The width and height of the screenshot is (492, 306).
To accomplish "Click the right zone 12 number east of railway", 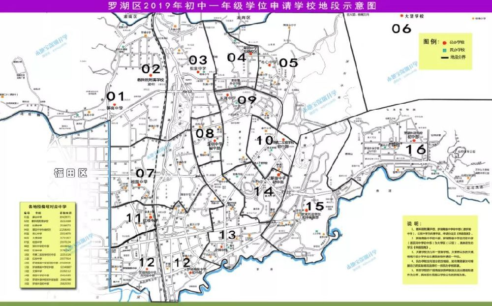I will pos(183,262).
